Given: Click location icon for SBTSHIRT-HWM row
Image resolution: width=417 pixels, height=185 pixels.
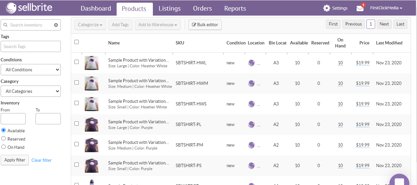Looking at the screenshot, I should (251, 84).
